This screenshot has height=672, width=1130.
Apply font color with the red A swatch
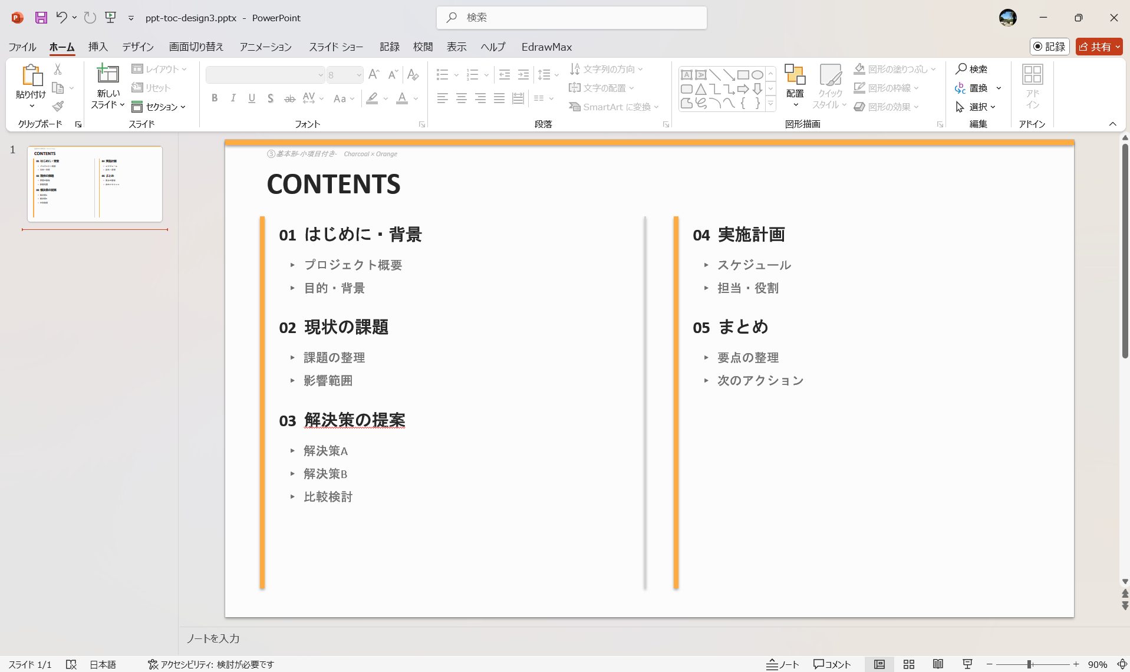(x=402, y=98)
